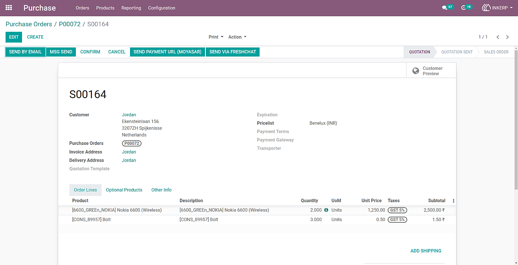The image size is (518, 265).
Task: Expand the Action dropdown
Action: 237,37
